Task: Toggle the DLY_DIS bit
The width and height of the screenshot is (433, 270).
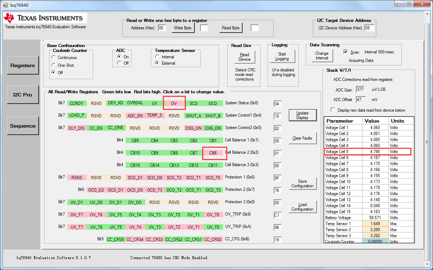Action: [x=77, y=128]
